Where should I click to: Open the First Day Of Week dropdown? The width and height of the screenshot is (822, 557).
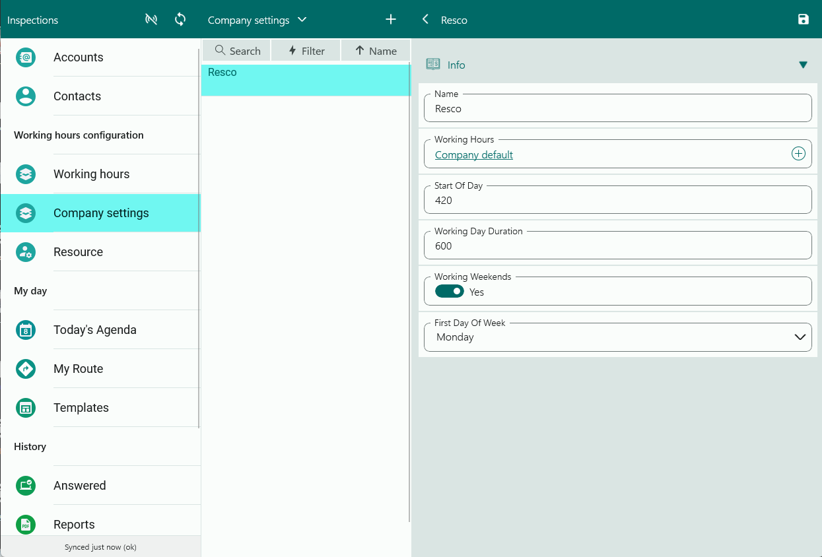617,337
